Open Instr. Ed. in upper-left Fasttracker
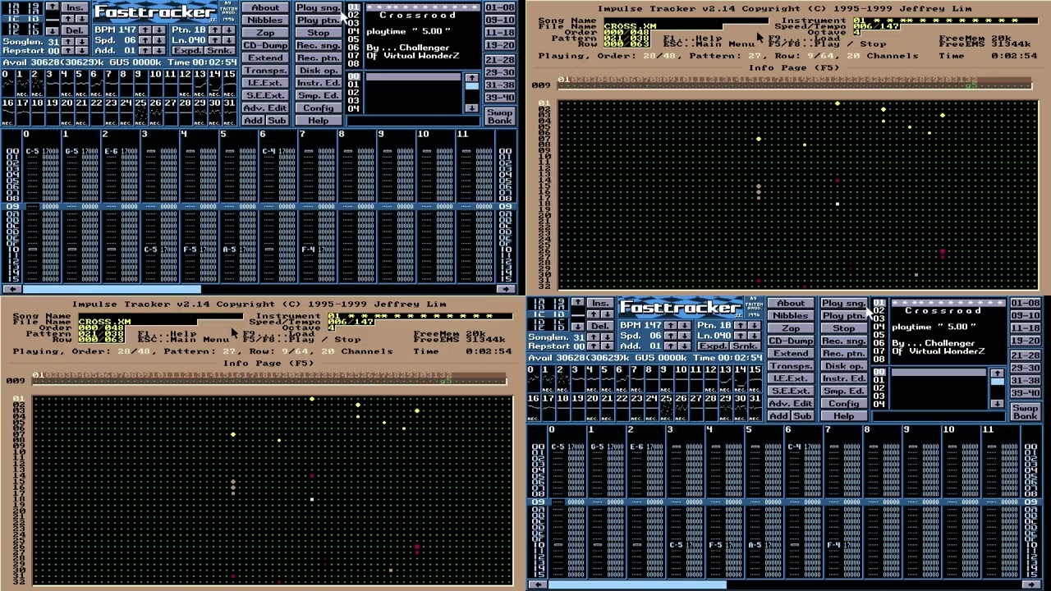The height and width of the screenshot is (591, 1051). click(319, 83)
